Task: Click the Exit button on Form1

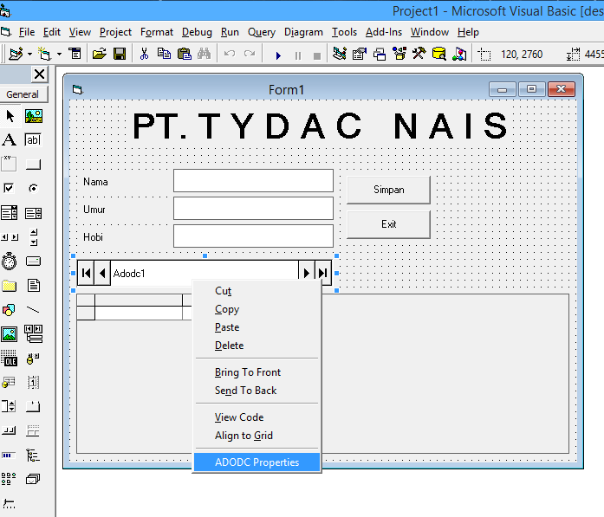Action: [389, 224]
